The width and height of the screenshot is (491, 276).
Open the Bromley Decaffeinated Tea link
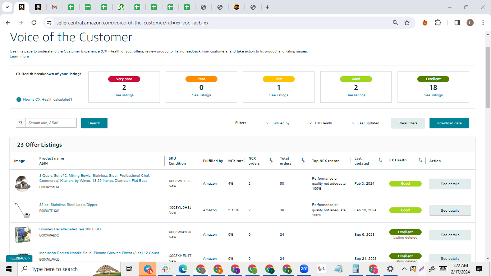point(70,229)
